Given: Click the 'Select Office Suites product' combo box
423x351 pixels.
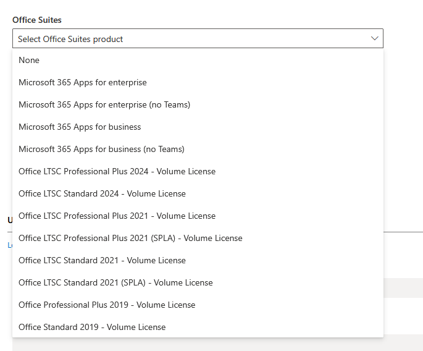Looking at the screenshot, I should coord(185,39).
